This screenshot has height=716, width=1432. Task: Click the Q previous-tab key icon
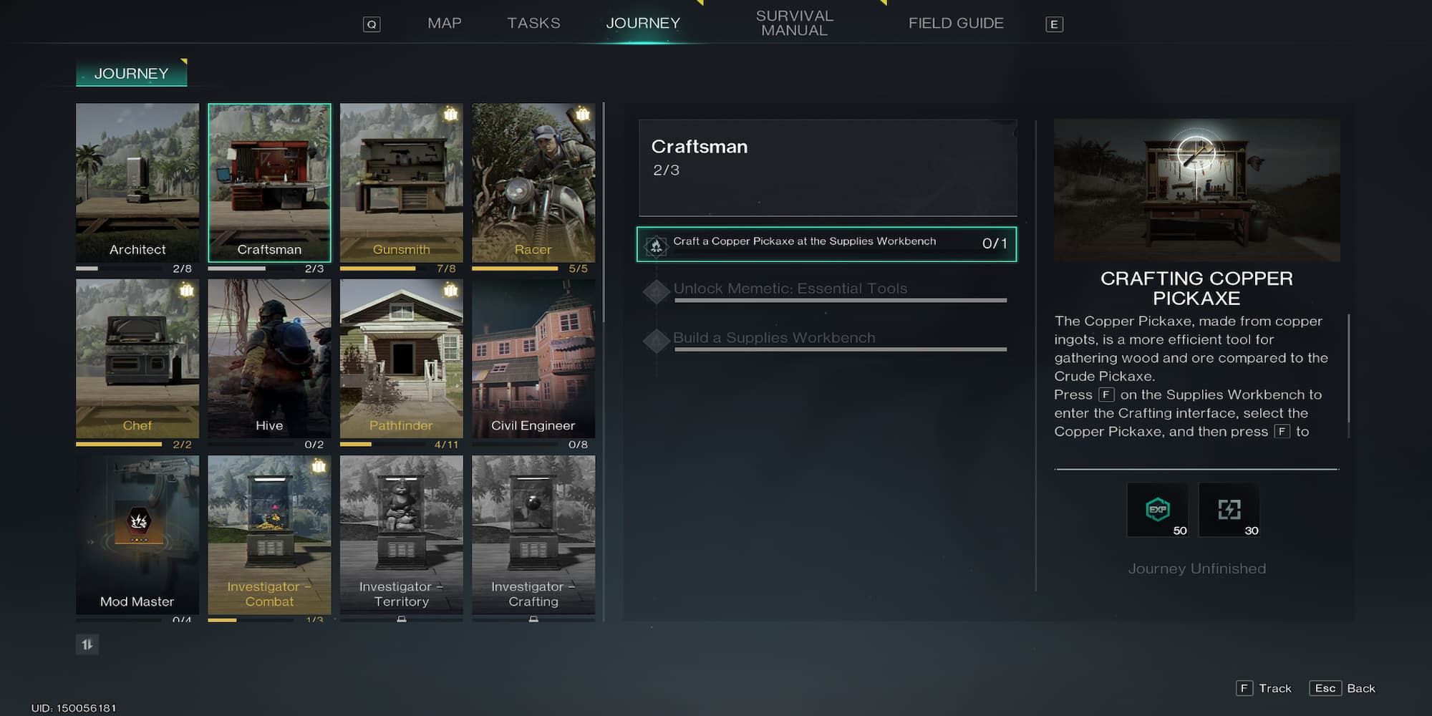point(371,24)
